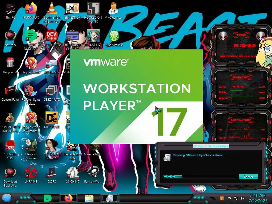This screenshot has width=272, height=204.
Task: Open the Action Center flag icon
Action: point(229,198)
